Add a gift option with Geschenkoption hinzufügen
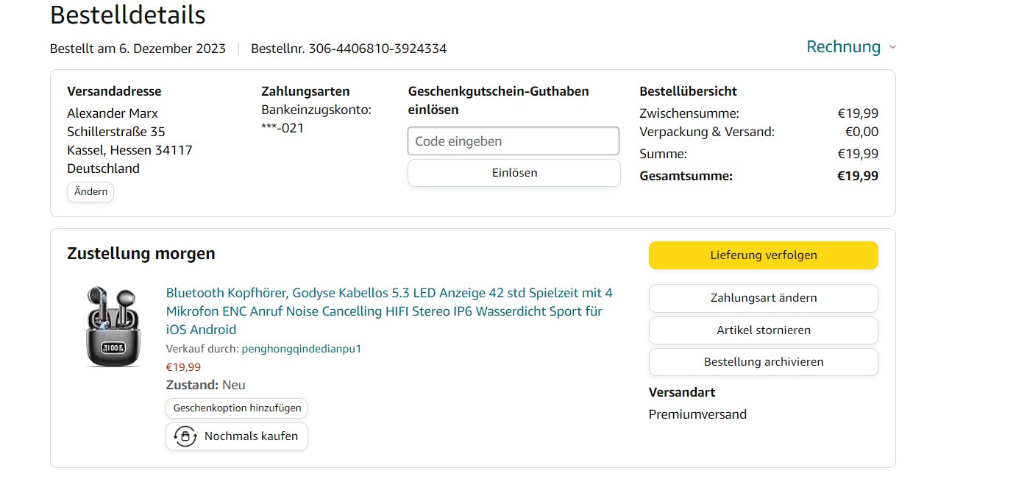1027x482 pixels. coord(237,408)
